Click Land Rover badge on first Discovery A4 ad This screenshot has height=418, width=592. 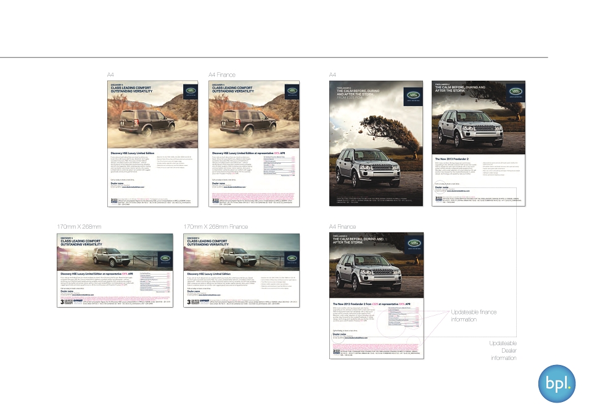(191, 92)
